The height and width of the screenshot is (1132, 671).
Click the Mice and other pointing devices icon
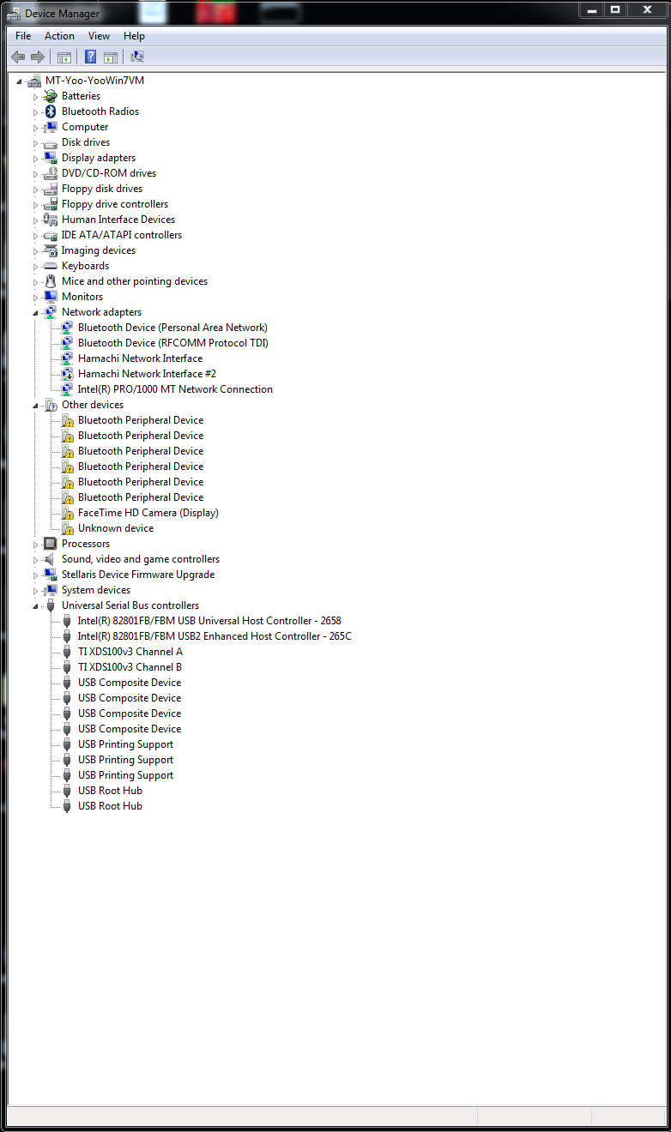51,281
